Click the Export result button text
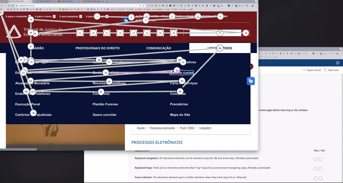Image resolution: width=343 pixels, height=183 pixels. pyautogui.click(x=314, y=70)
